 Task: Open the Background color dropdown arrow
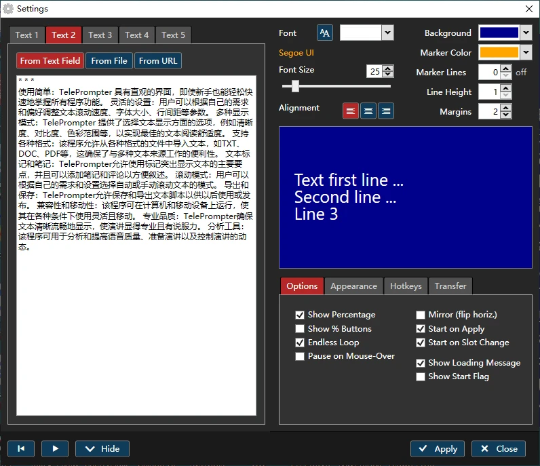(526, 33)
